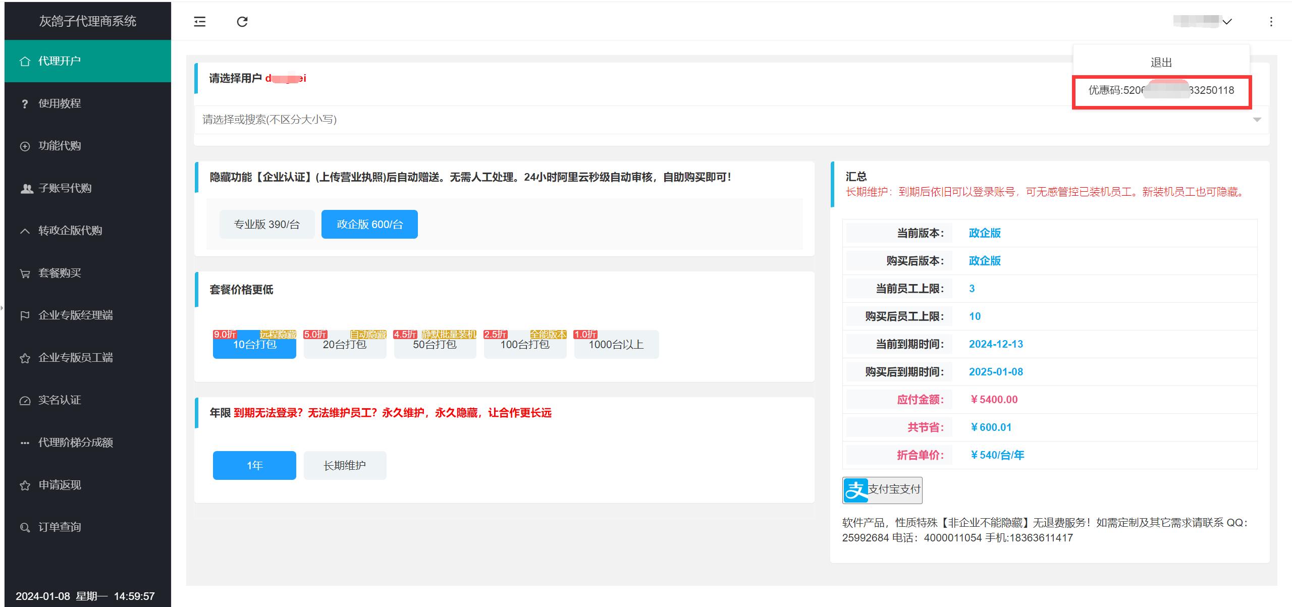This screenshot has height=607, width=1292.
Task: Select the 1000台以上 package tier
Action: coord(616,345)
